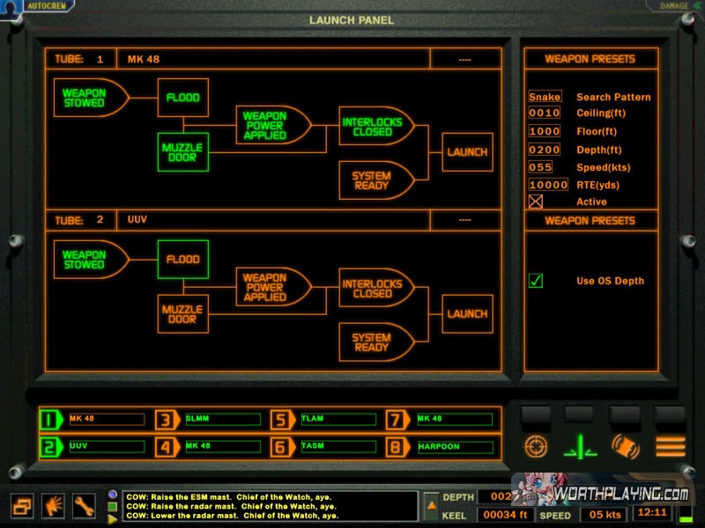The image size is (705, 528).
Task: Change the Snake search pattern selector
Action: tap(545, 97)
